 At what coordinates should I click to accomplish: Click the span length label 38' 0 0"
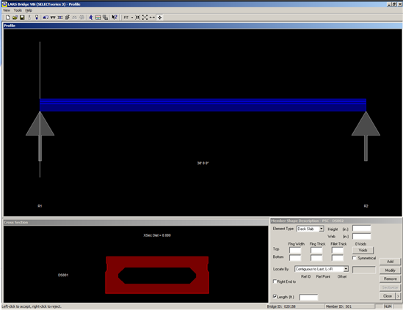pos(203,163)
